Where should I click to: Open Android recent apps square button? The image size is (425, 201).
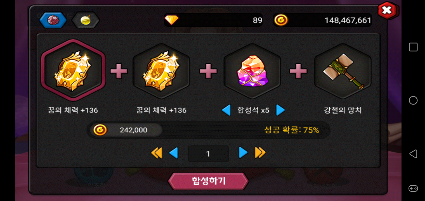[413, 47]
